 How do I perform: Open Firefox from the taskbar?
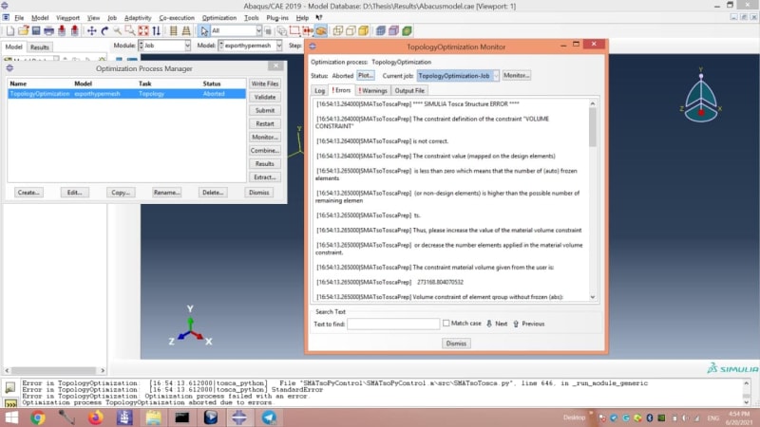coord(96,418)
